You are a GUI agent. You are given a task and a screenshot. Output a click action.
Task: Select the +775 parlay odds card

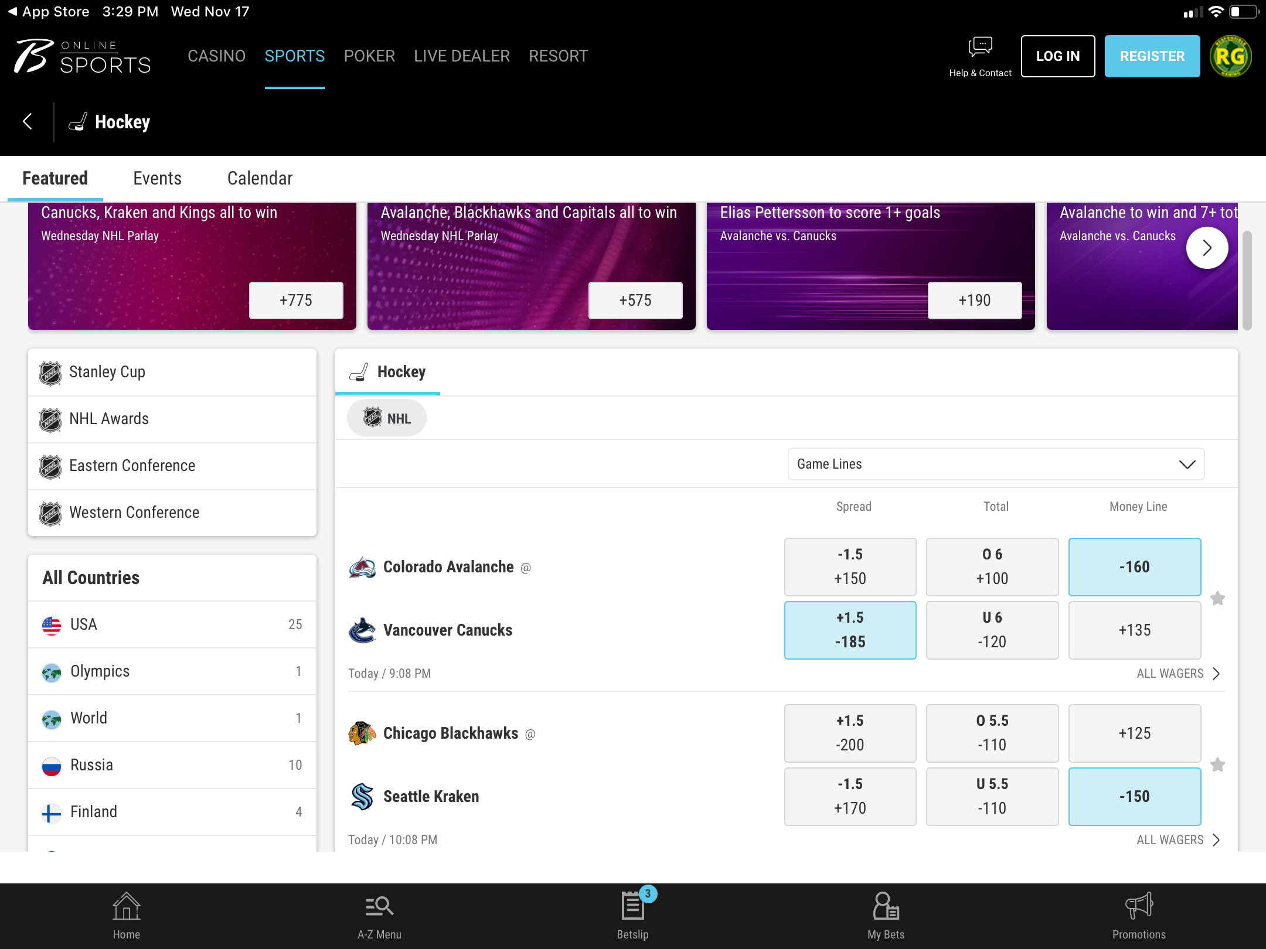click(296, 301)
